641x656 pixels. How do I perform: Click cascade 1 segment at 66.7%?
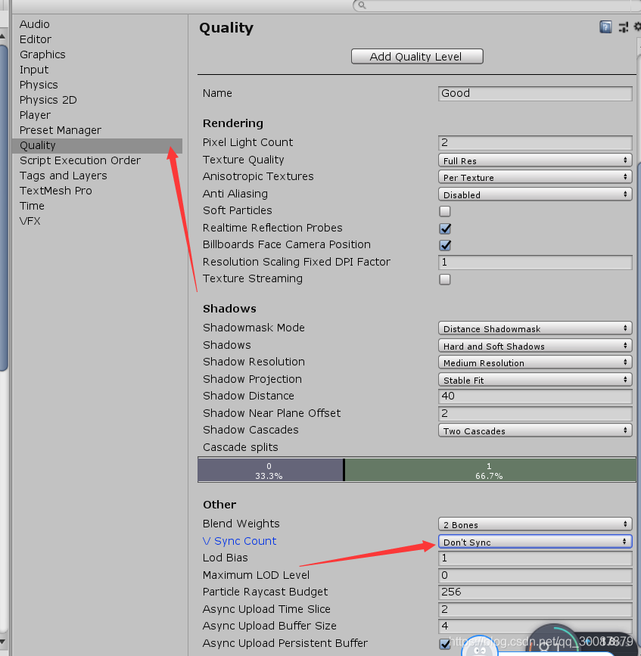pos(490,470)
